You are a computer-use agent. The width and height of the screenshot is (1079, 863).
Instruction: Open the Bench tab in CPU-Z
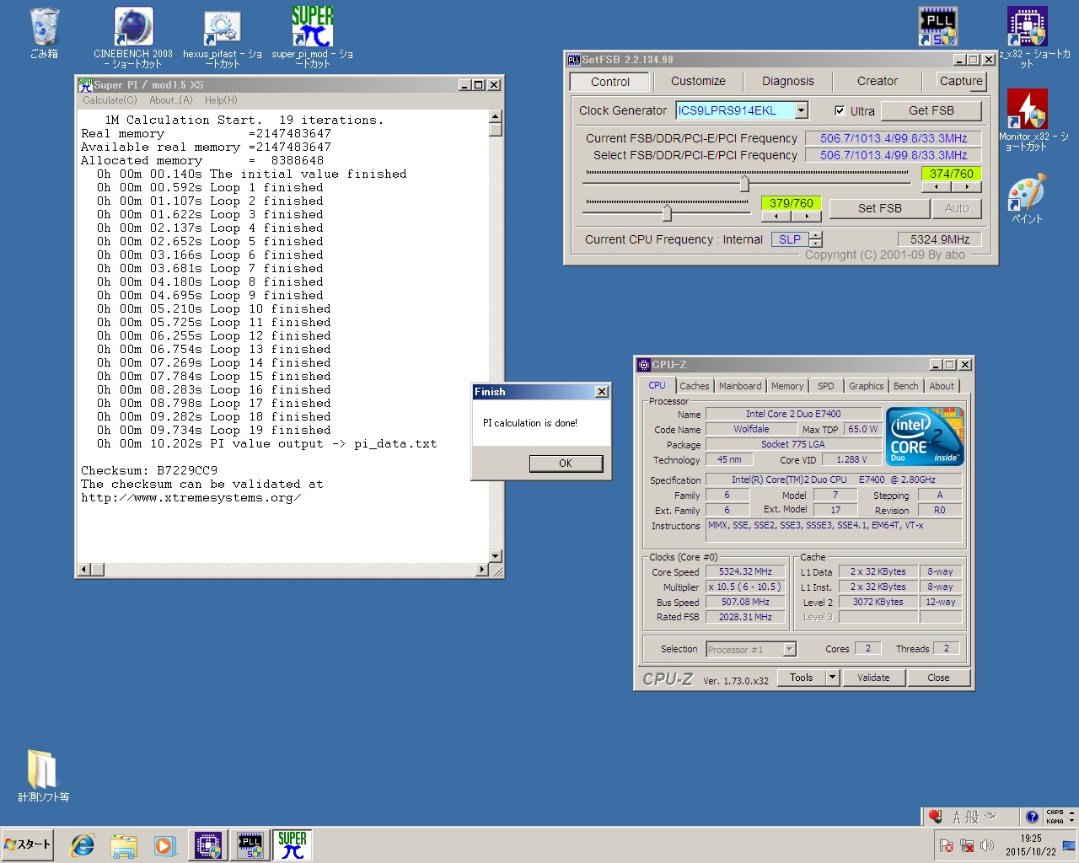(x=906, y=386)
